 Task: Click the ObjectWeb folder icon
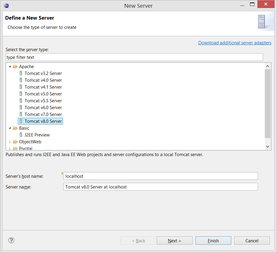point(15,142)
